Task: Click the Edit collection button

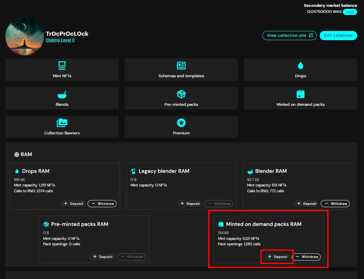Action: coord(338,35)
